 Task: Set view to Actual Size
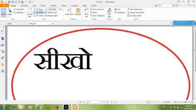coord(30,13)
